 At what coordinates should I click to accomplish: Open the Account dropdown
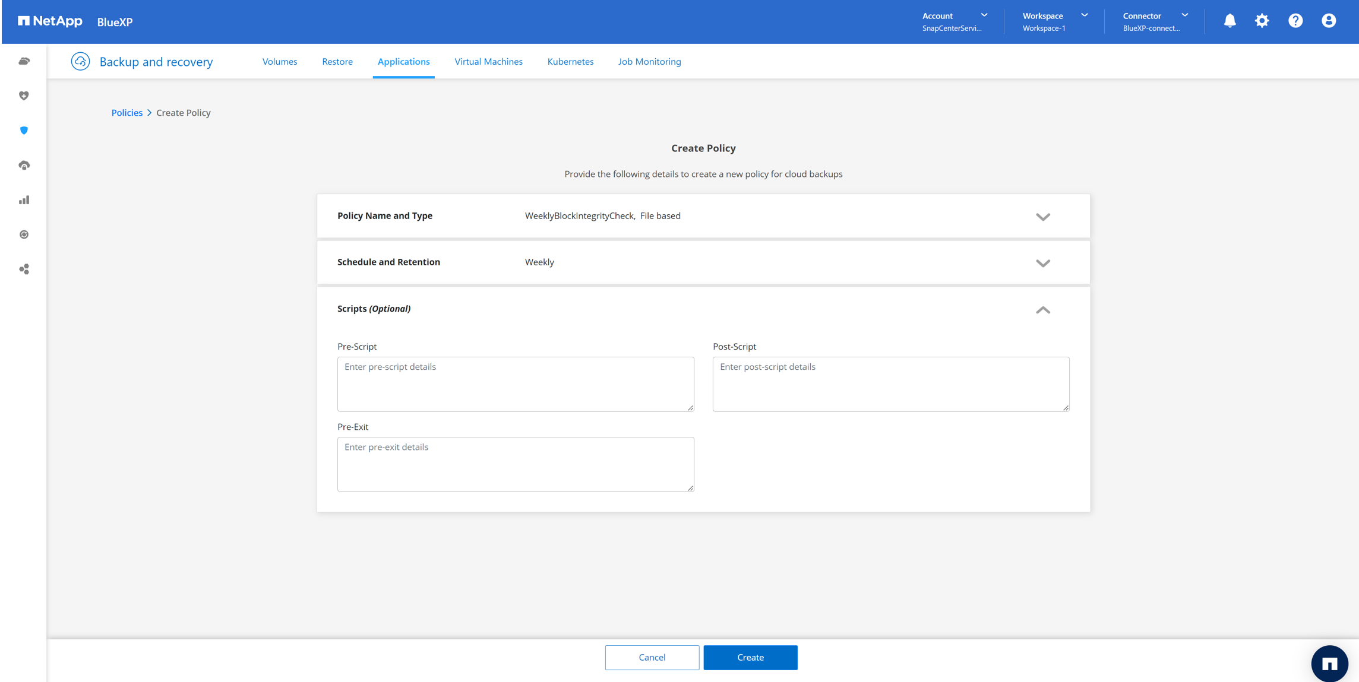coord(955,21)
